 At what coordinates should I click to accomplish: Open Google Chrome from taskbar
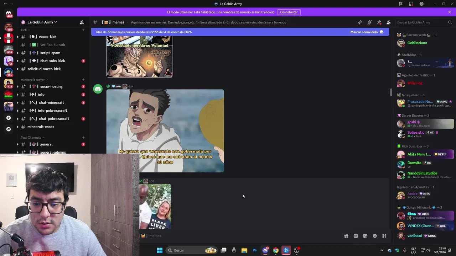coord(276,250)
